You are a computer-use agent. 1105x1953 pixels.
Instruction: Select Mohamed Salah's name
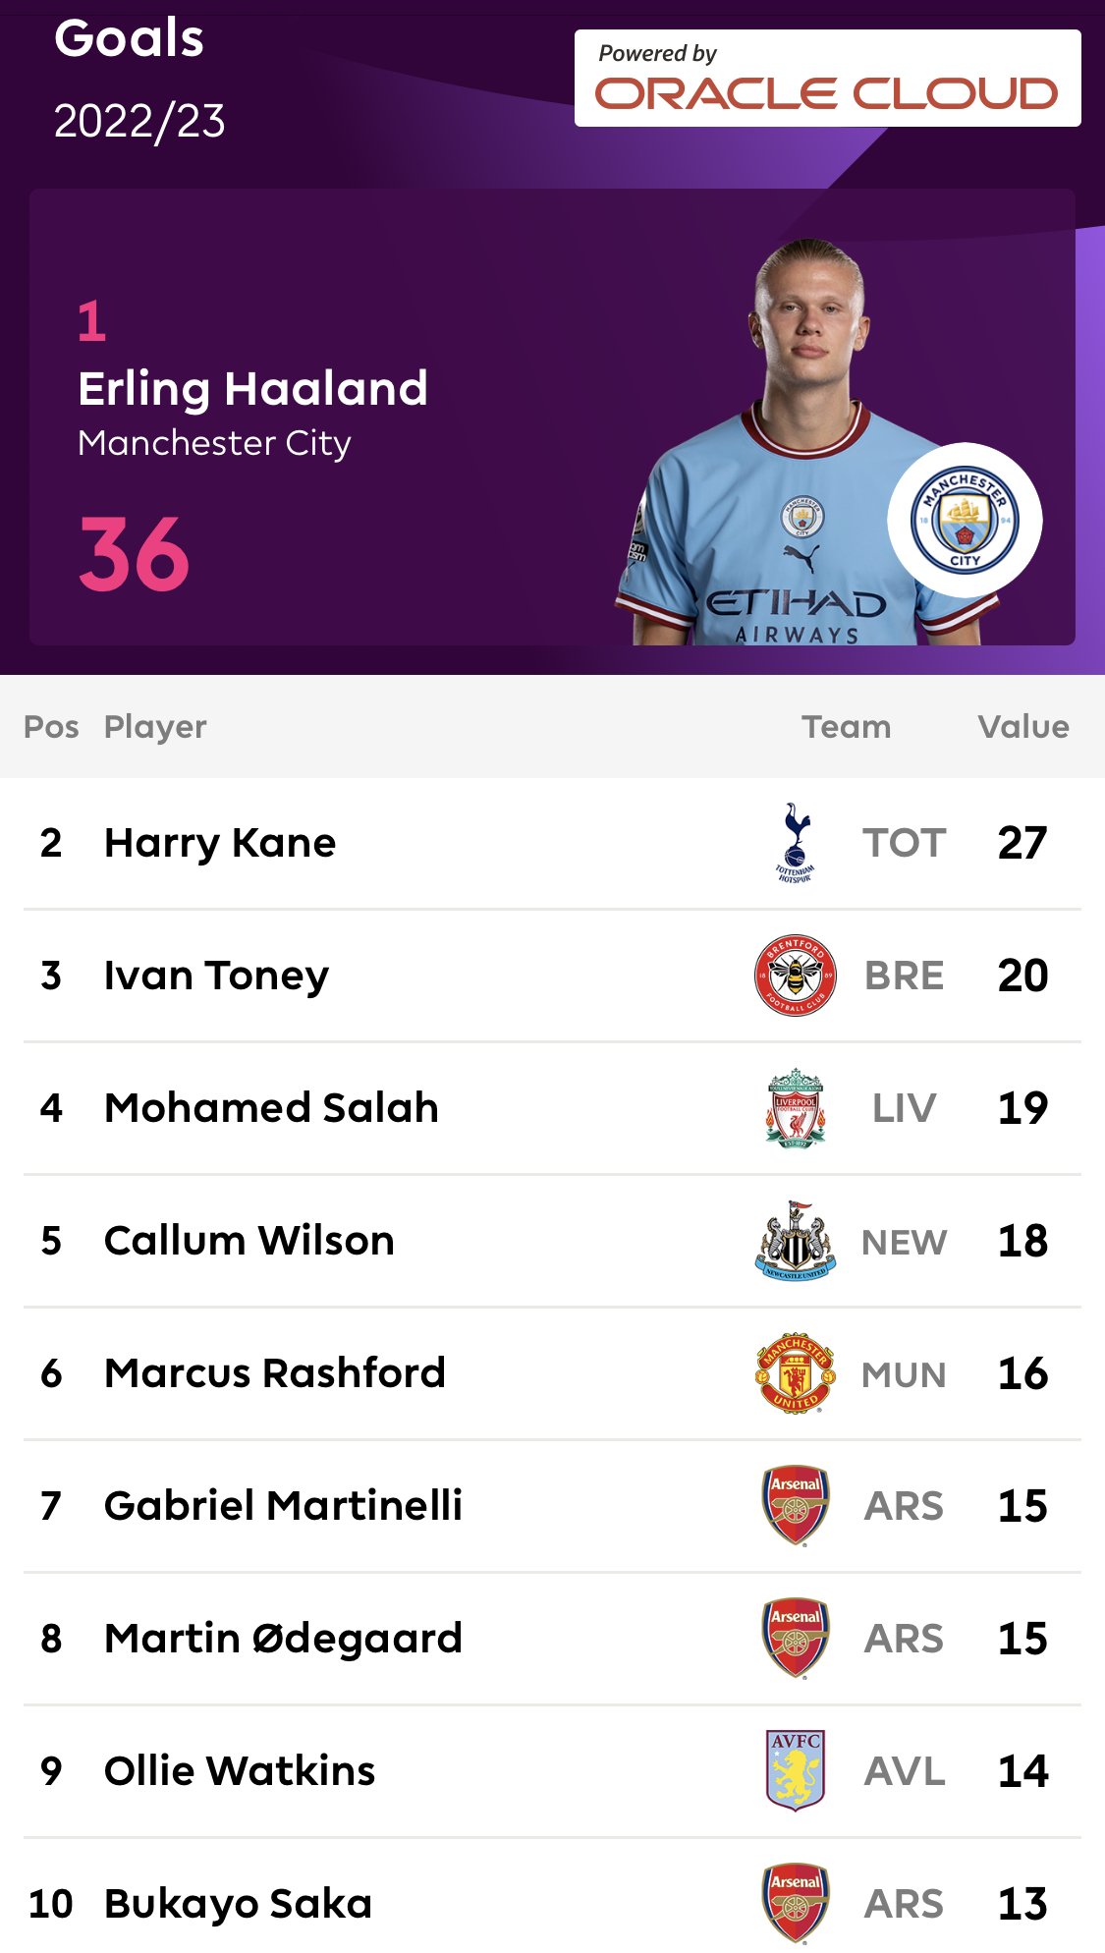pyautogui.click(x=271, y=1108)
